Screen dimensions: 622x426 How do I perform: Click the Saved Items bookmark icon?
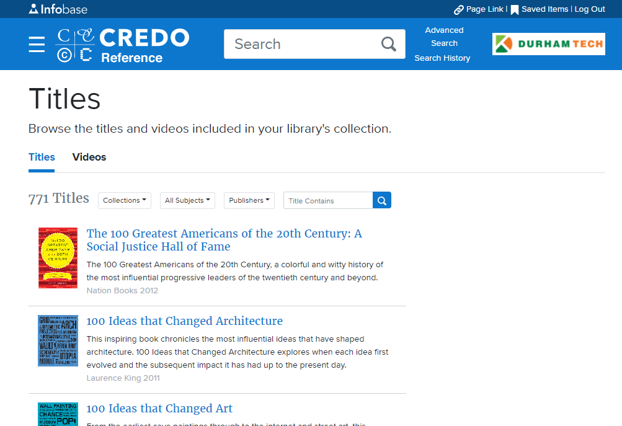(x=514, y=10)
